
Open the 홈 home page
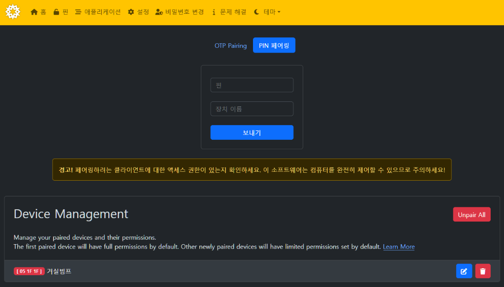pyautogui.click(x=38, y=12)
